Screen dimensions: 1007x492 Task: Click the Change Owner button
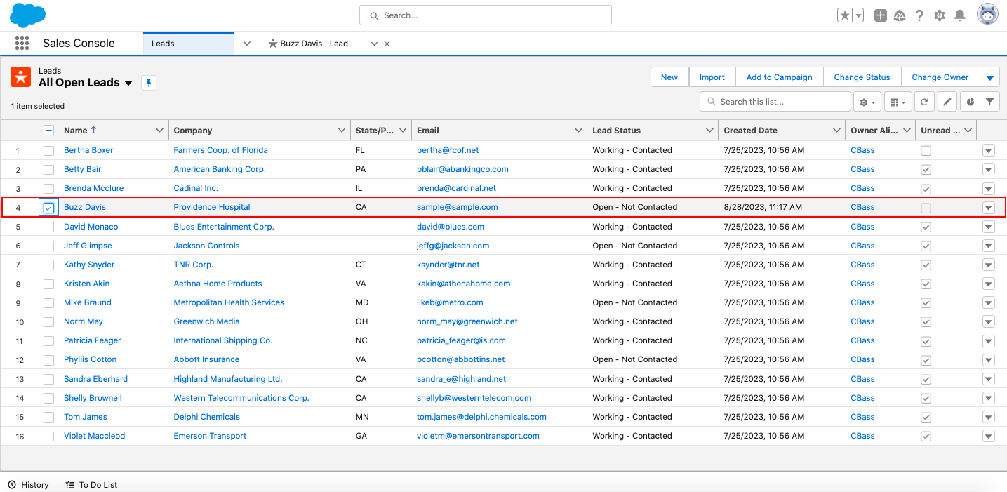point(940,77)
